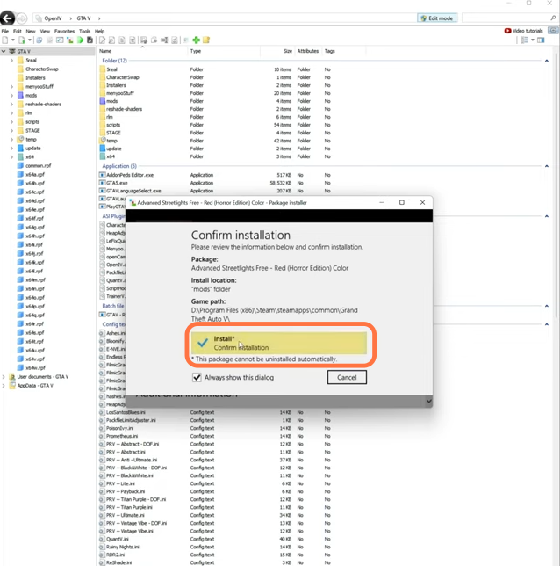Click the green play arrow toolbar icon
The width and height of the screenshot is (560, 566).
pos(80,40)
